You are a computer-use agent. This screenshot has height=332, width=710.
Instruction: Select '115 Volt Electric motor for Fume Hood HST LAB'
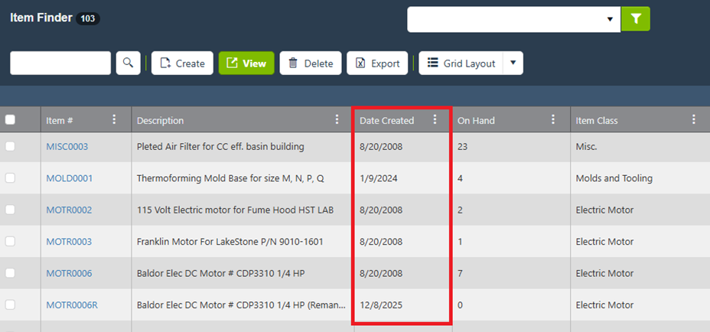click(x=236, y=210)
